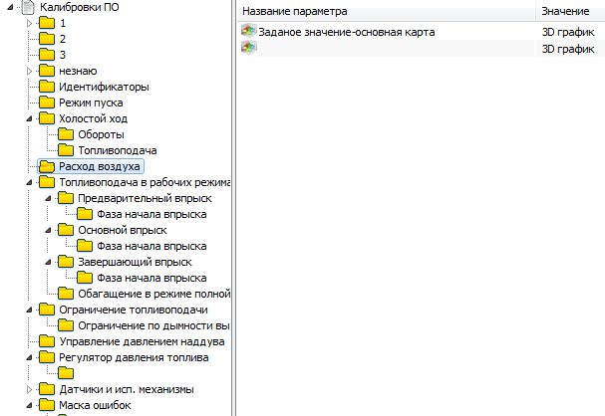Click the folder icon beside Обороты

pos(66,134)
